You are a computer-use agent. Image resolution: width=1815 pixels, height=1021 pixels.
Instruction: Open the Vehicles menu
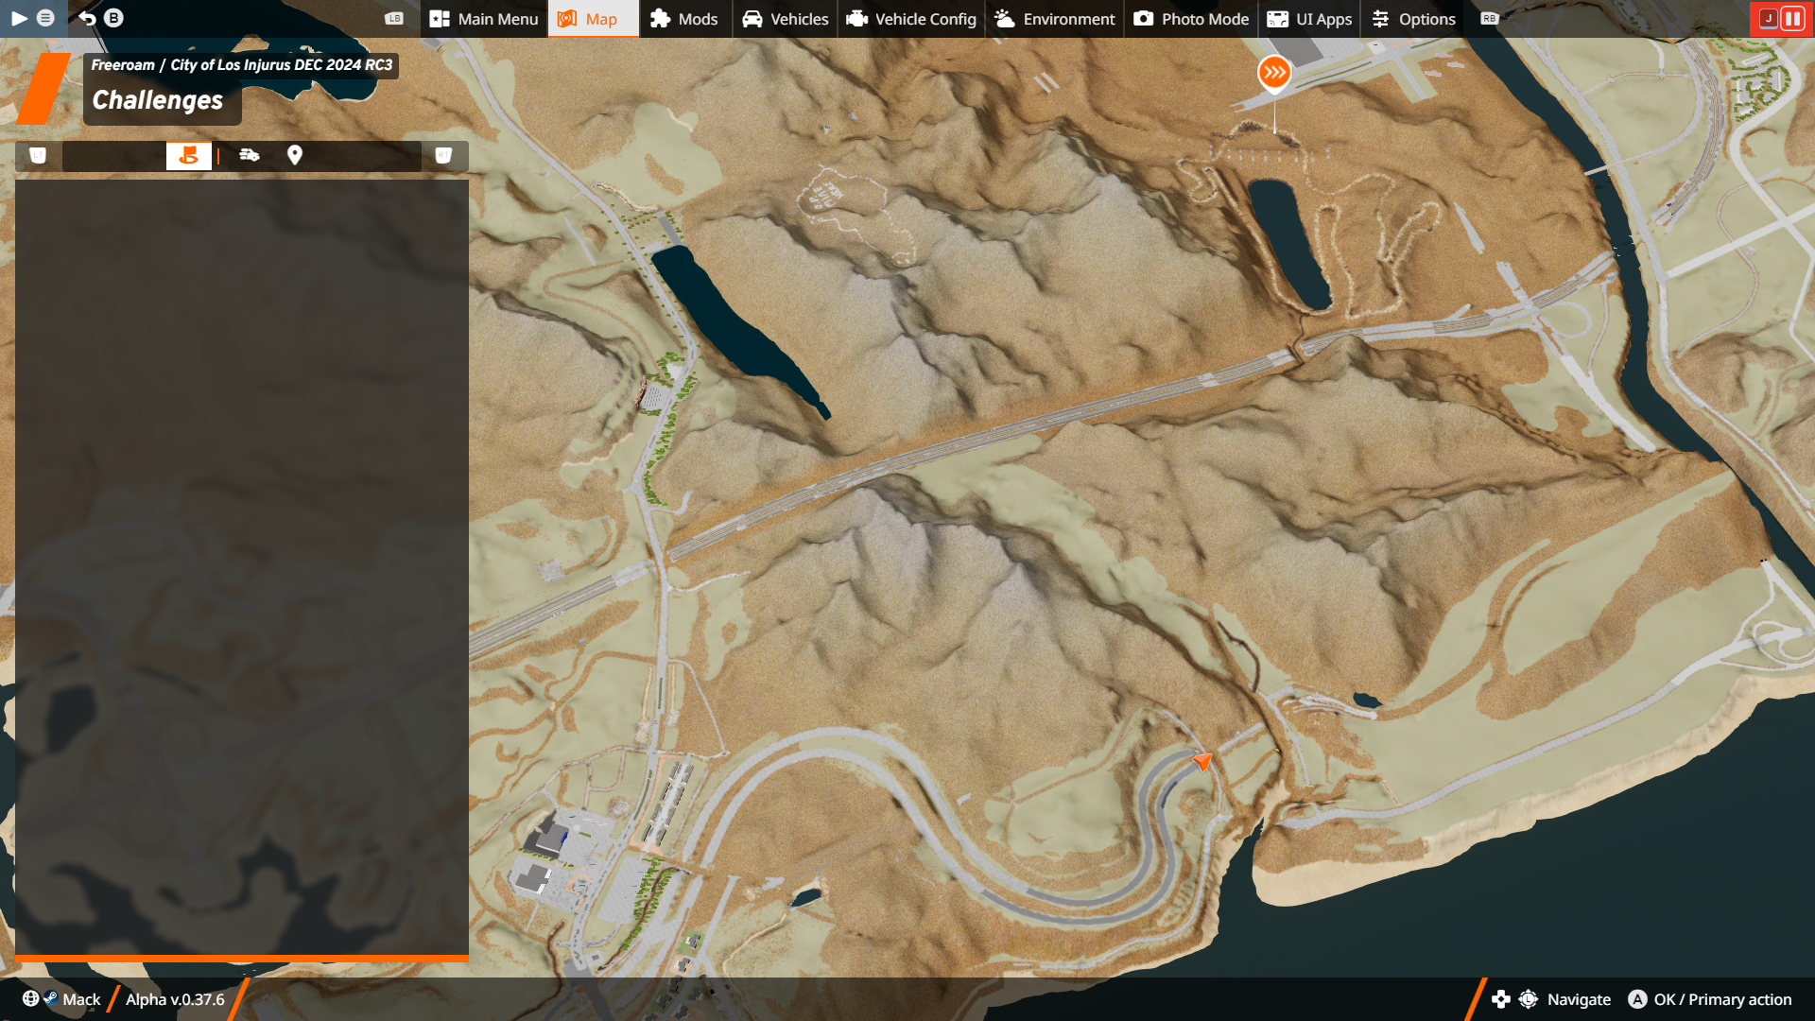[786, 19]
